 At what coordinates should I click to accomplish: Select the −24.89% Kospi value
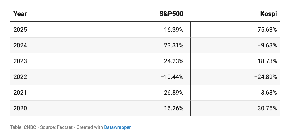click(x=266, y=77)
